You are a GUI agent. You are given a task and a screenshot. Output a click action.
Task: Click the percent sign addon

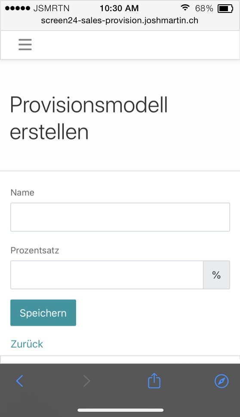click(216, 275)
